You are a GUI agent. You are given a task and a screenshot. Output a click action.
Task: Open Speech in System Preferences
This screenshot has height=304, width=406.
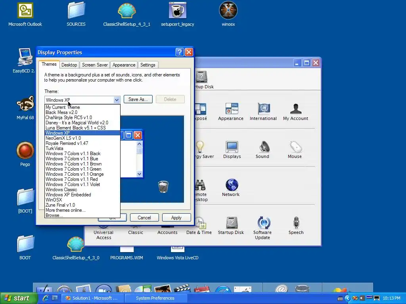tap(296, 226)
